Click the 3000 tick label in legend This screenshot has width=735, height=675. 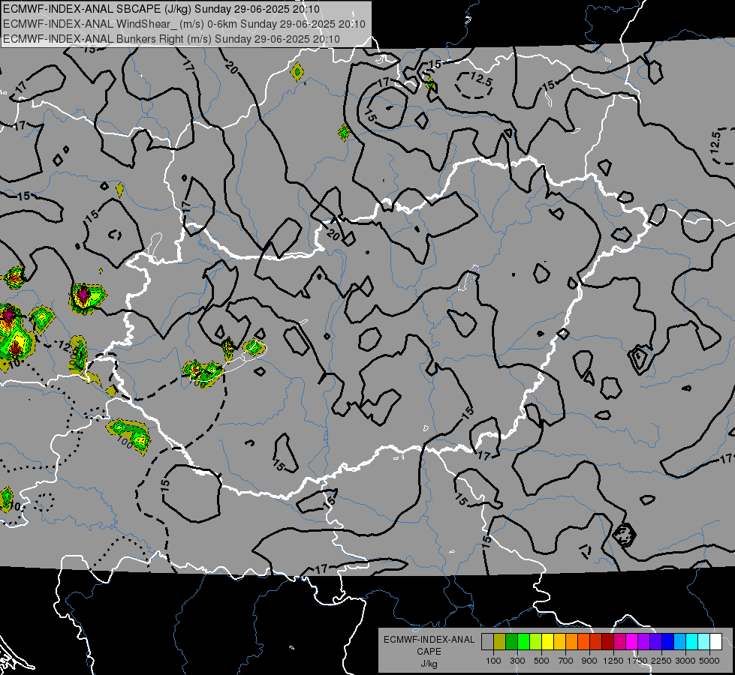[685, 661]
